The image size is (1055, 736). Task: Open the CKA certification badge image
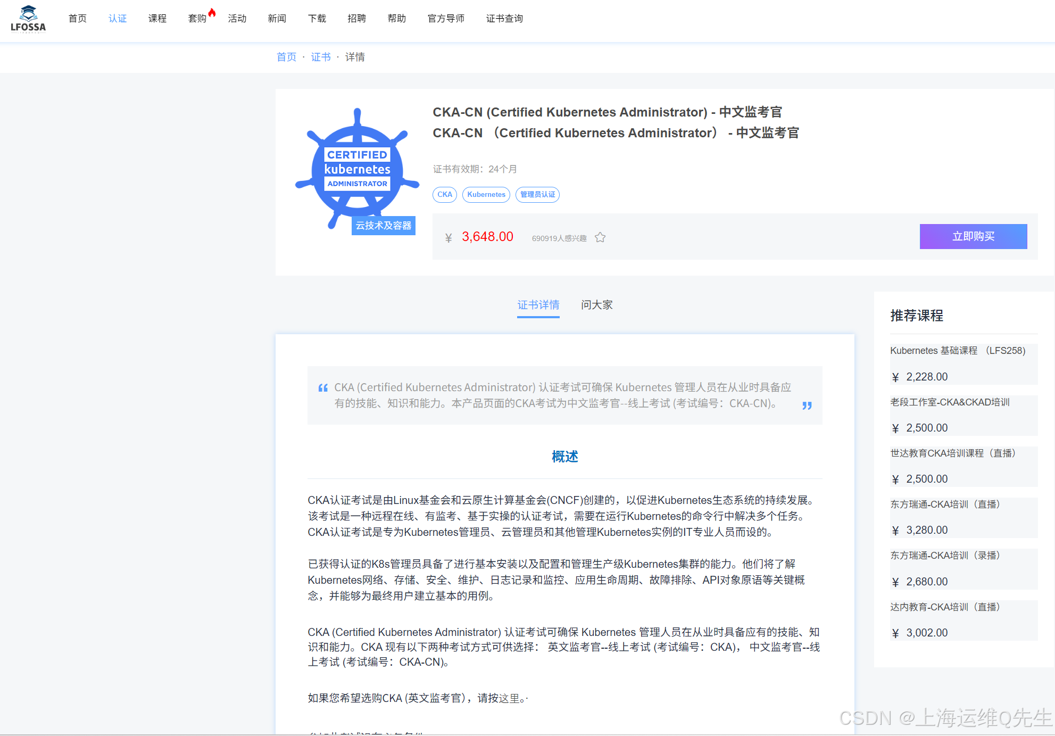pos(357,169)
